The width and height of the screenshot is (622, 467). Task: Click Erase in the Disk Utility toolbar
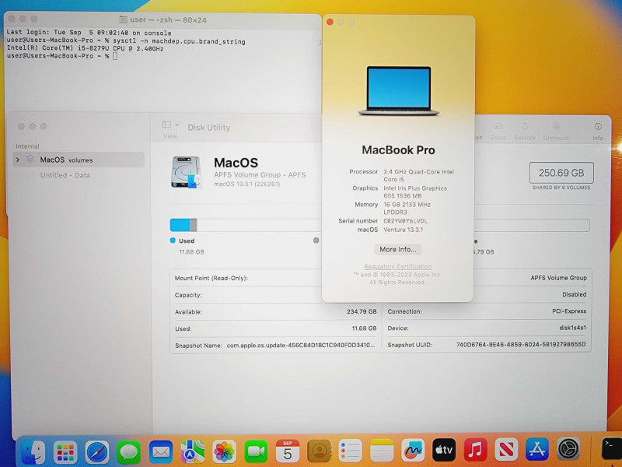point(498,132)
